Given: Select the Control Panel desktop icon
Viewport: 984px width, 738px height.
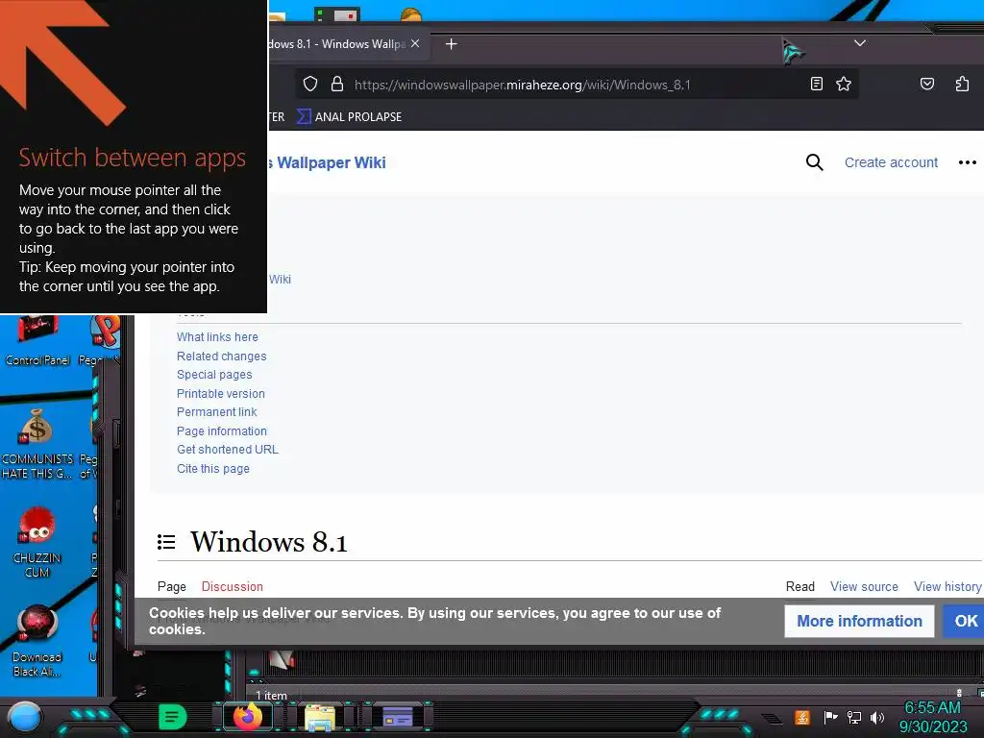Looking at the screenshot, I should [37, 342].
